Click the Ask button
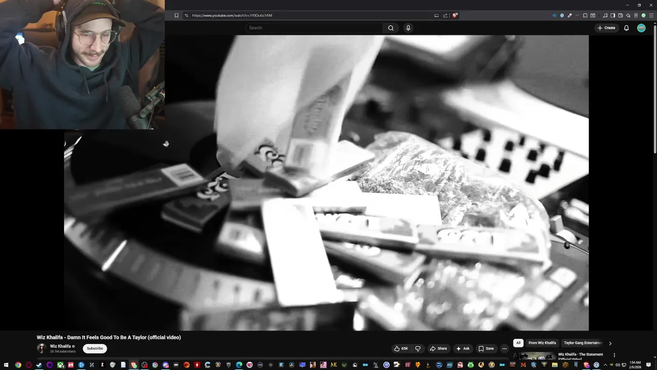Screen dimensions: 657x370 (x=462, y=348)
